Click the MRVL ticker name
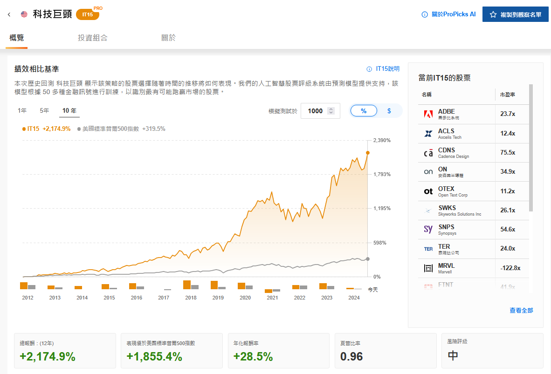Viewport: 551px width, 374px height. (x=446, y=265)
